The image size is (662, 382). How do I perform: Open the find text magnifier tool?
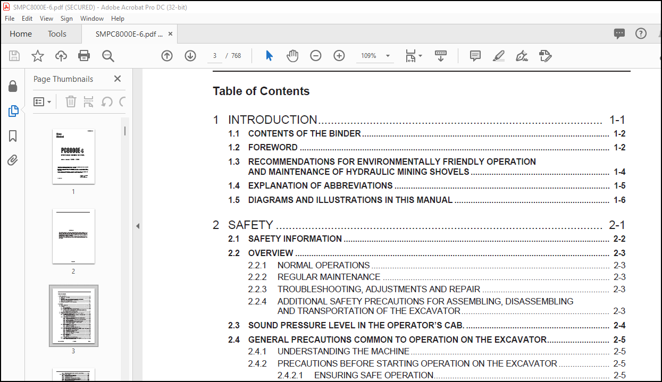(108, 56)
